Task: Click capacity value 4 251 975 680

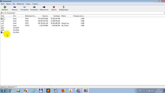Action: (44, 26)
